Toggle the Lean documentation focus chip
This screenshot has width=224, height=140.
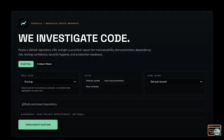click(x=114, y=81)
